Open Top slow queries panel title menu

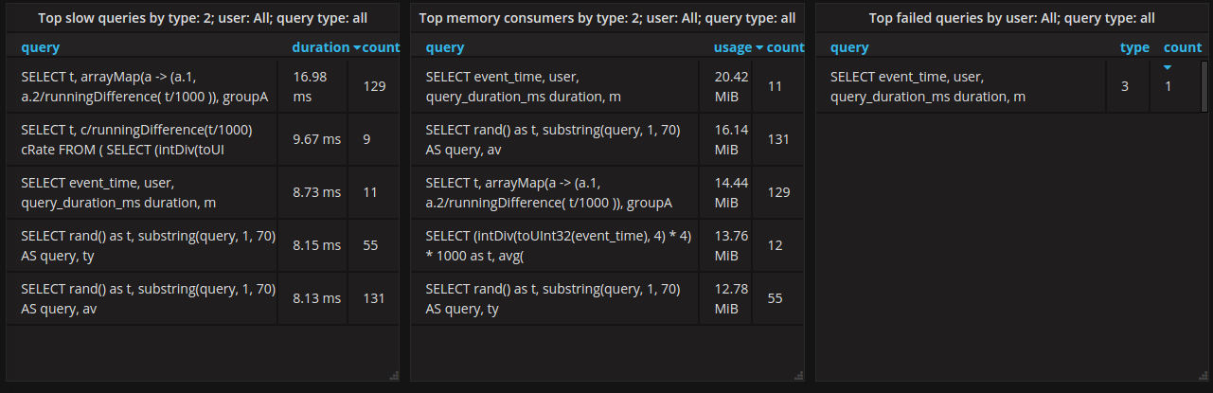point(203,18)
